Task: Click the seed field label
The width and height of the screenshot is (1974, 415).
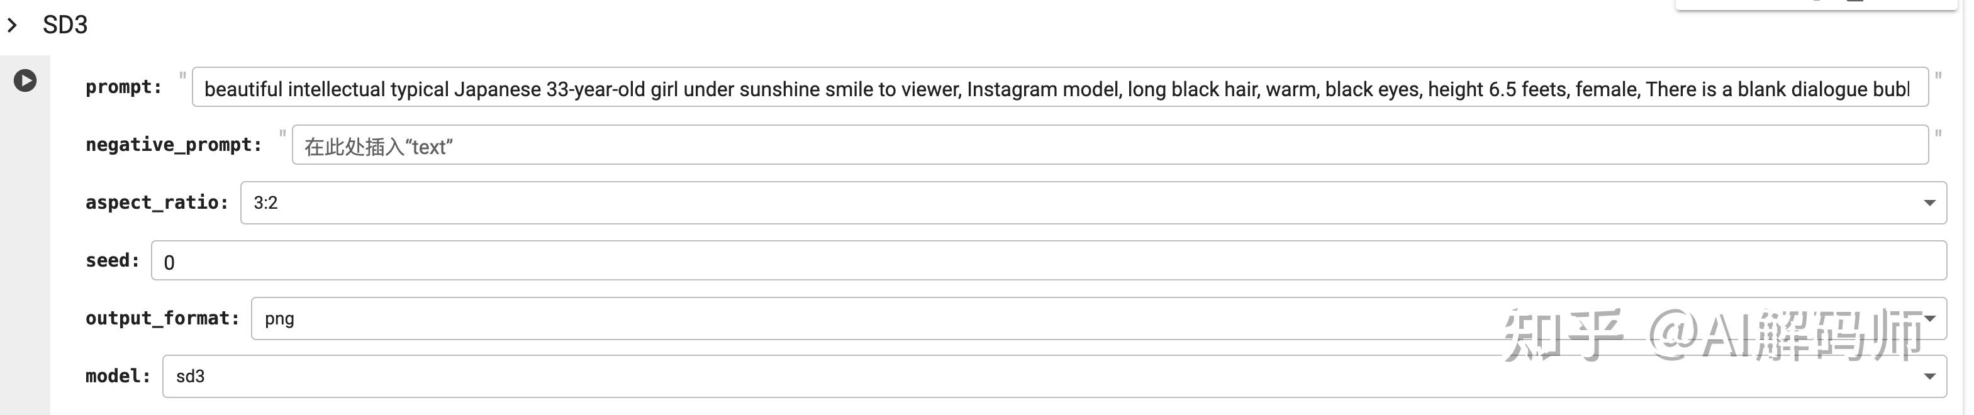Action: (x=112, y=260)
